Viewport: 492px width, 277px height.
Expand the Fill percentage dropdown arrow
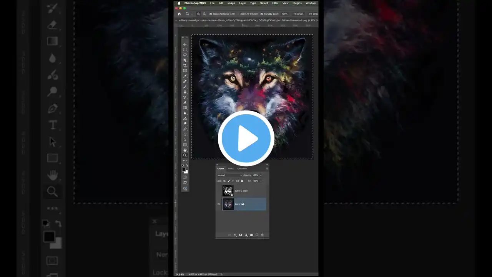(x=261, y=181)
